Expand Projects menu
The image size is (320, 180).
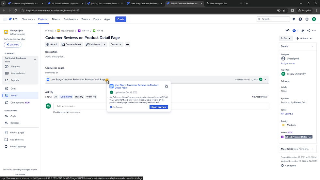pyautogui.click(x=43, y=19)
